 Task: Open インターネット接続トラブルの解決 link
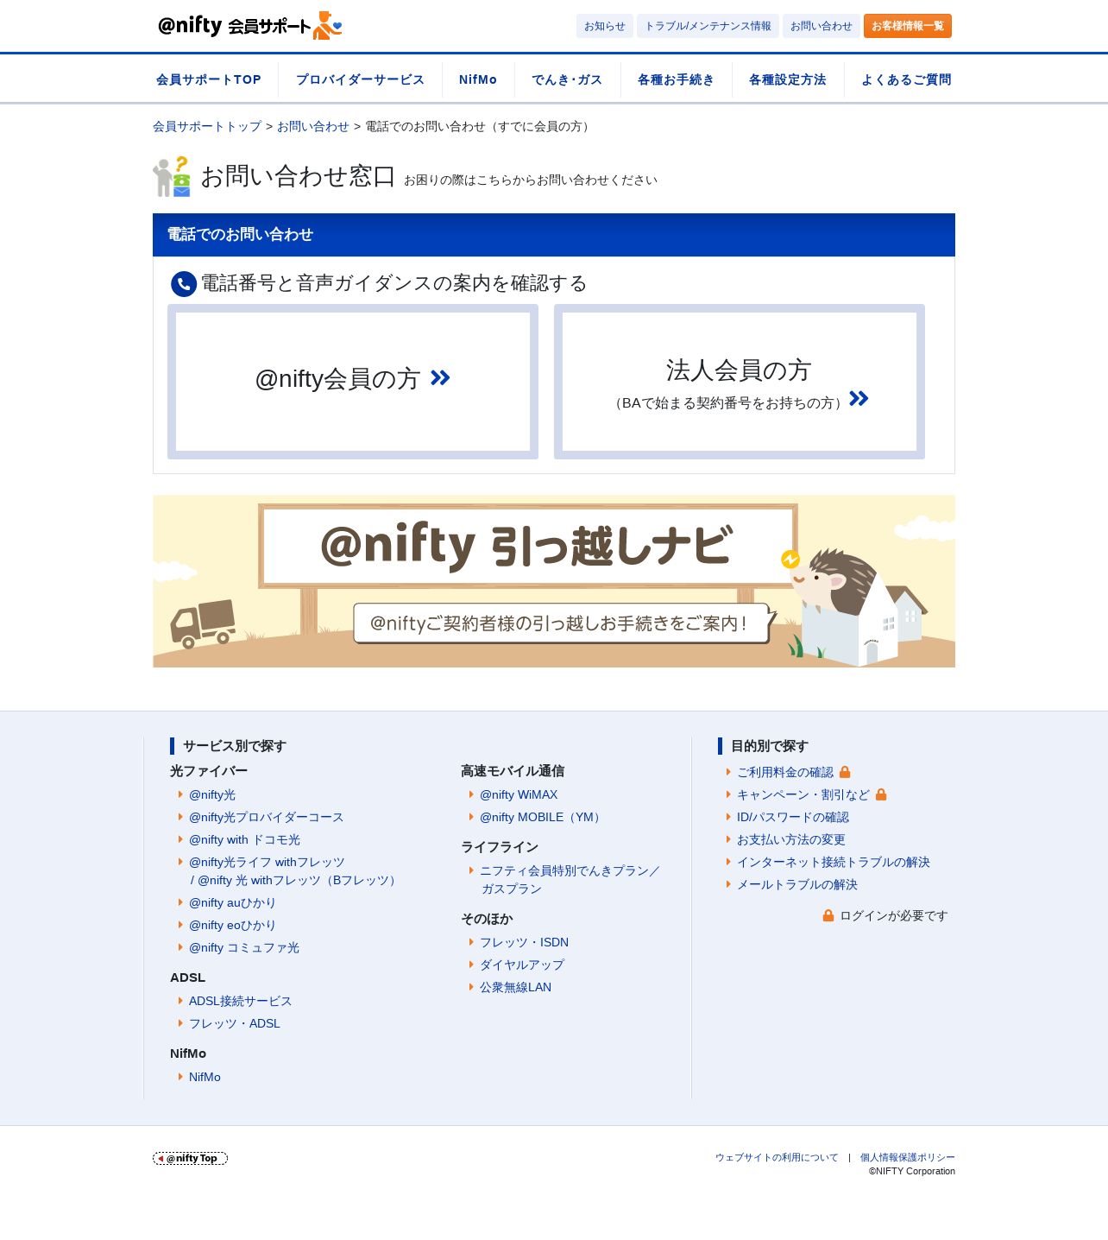834,862
